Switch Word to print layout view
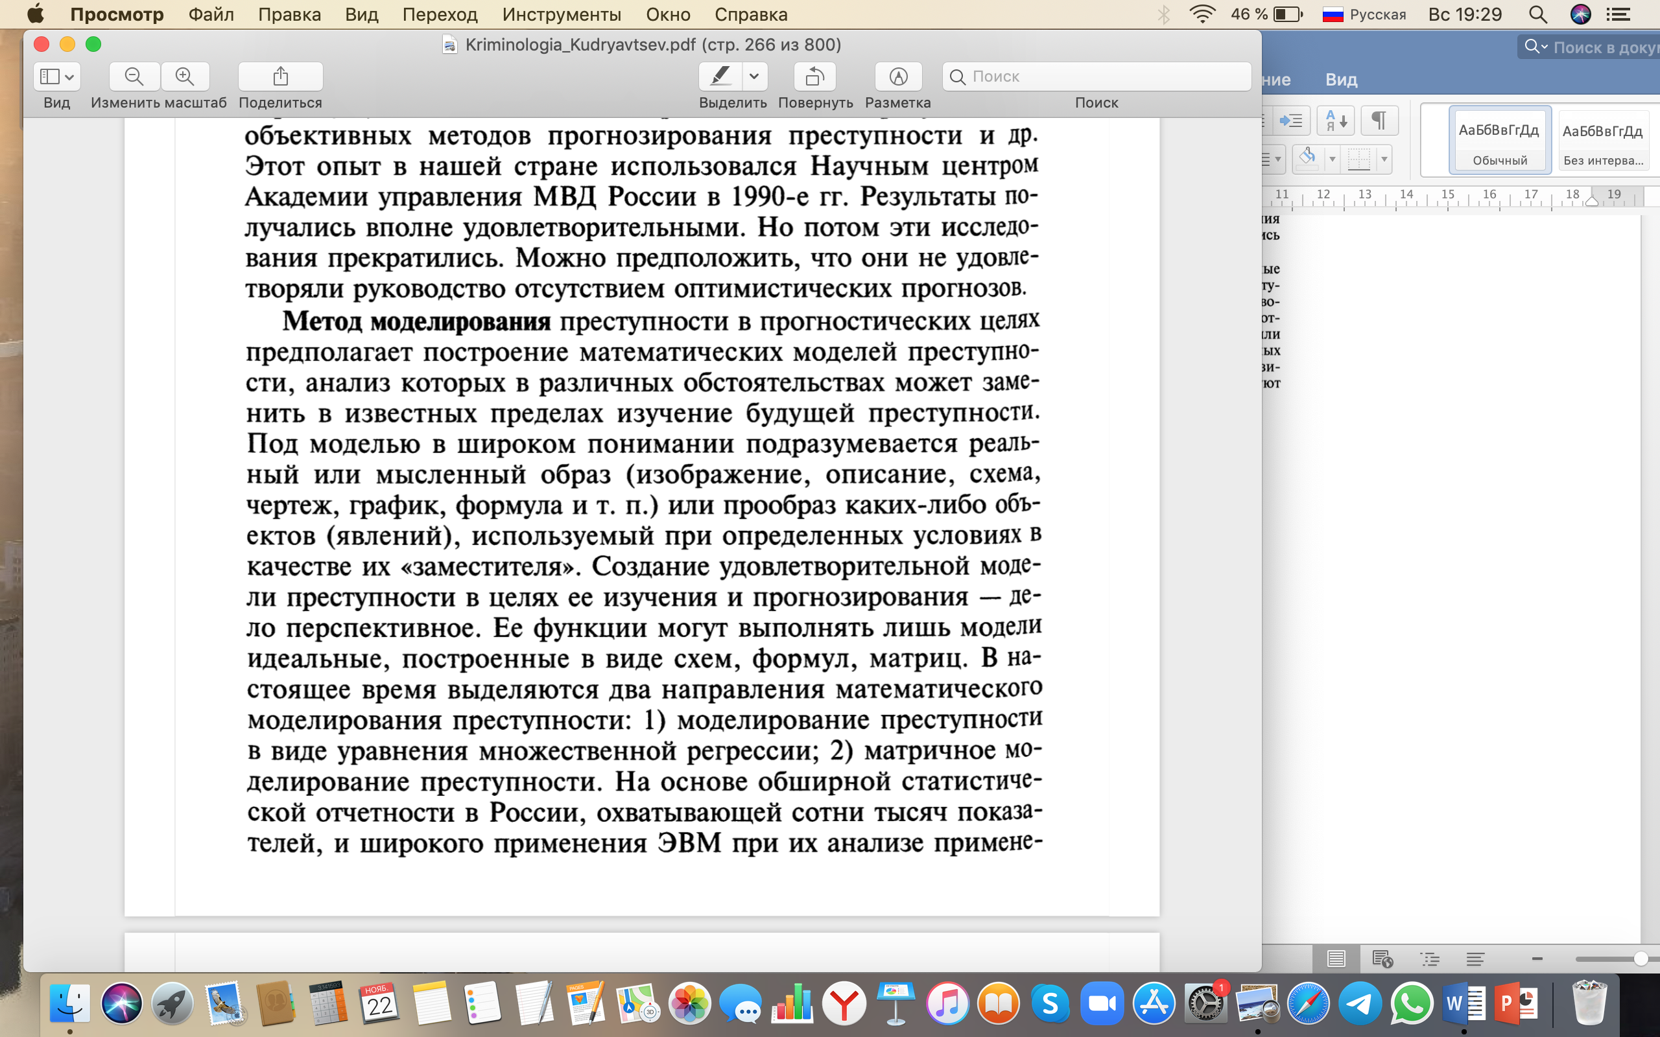The image size is (1660, 1037). pyautogui.click(x=1336, y=959)
